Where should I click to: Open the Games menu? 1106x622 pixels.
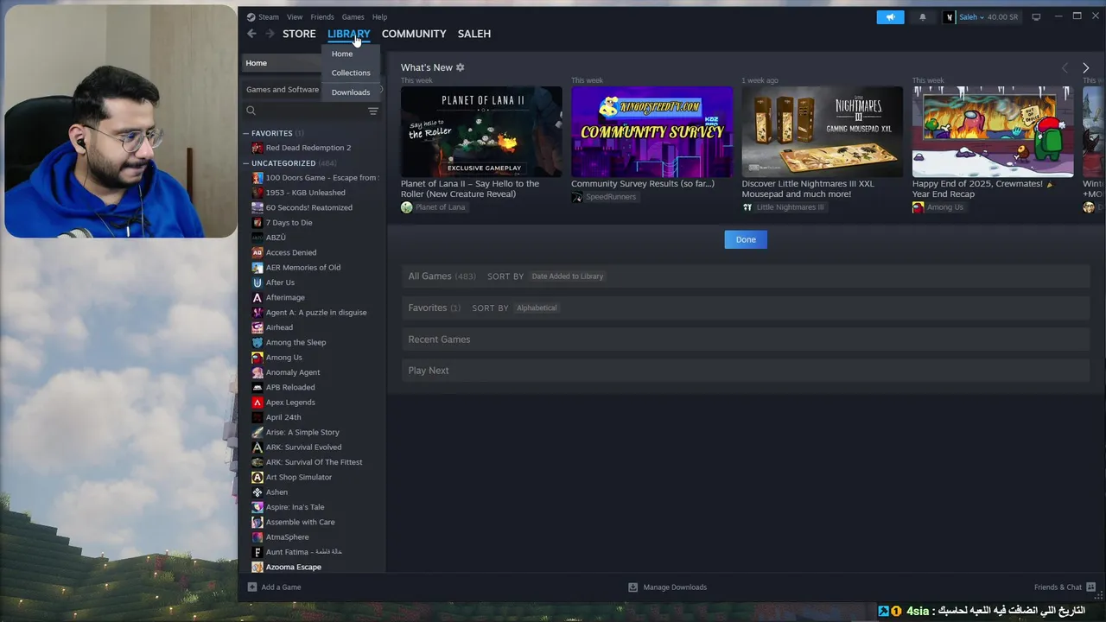tap(353, 17)
